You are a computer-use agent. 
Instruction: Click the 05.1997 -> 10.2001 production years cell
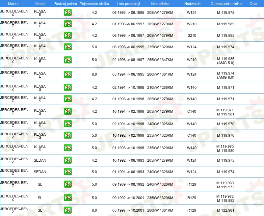click(128, 210)
